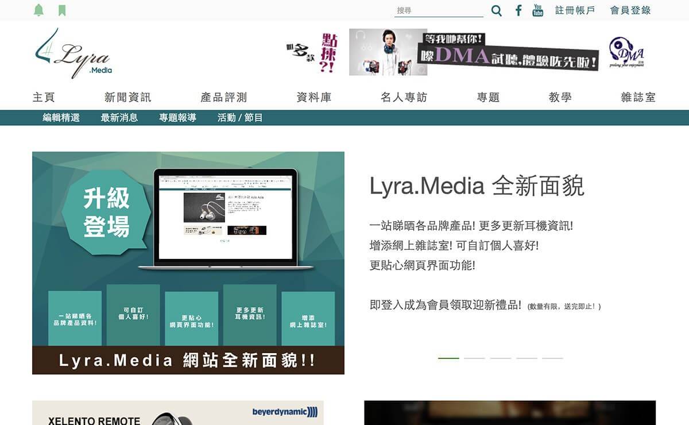Open the green bookmark icon
689x425 pixels.
[x=62, y=10]
